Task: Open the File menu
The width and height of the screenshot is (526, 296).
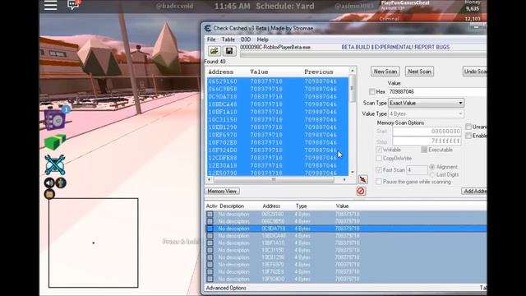Action: [211, 39]
